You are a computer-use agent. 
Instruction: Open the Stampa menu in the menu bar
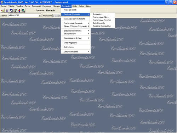[x=56, y=6]
